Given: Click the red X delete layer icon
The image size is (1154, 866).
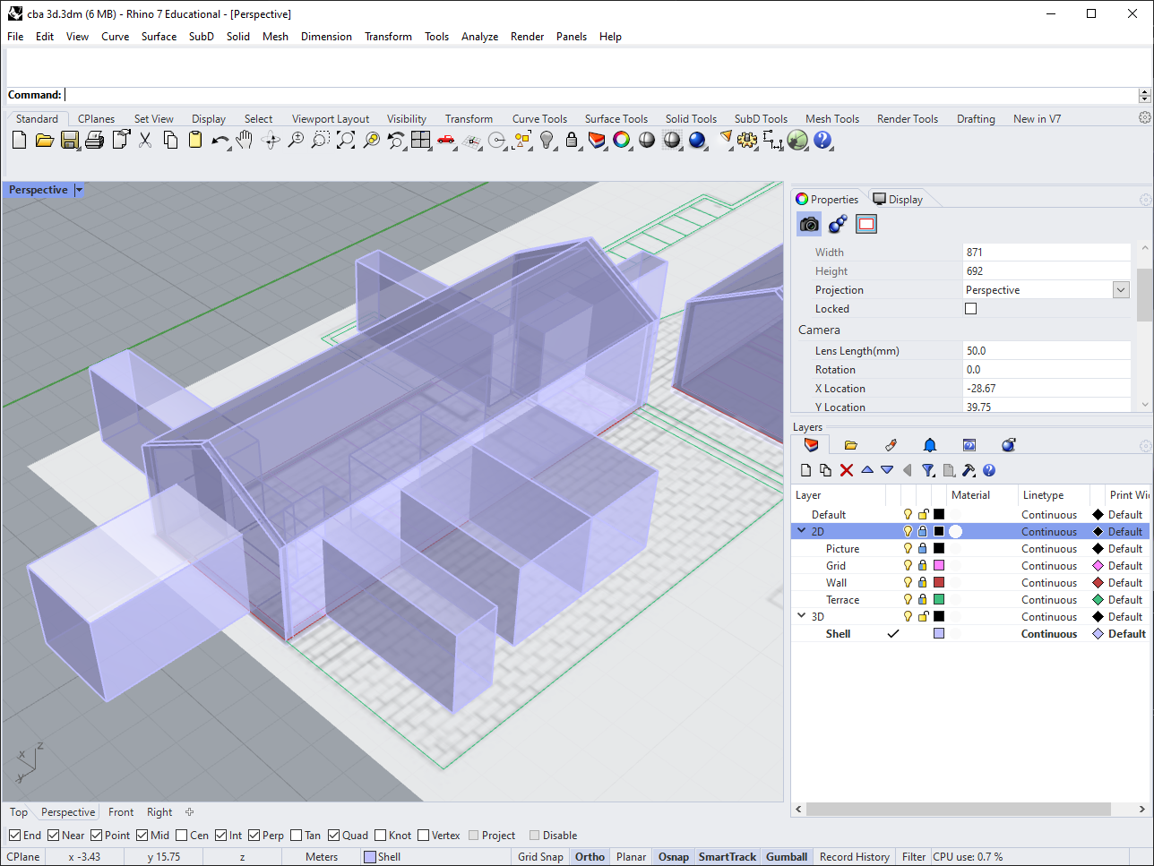Looking at the screenshot, I should coord(847,470).
